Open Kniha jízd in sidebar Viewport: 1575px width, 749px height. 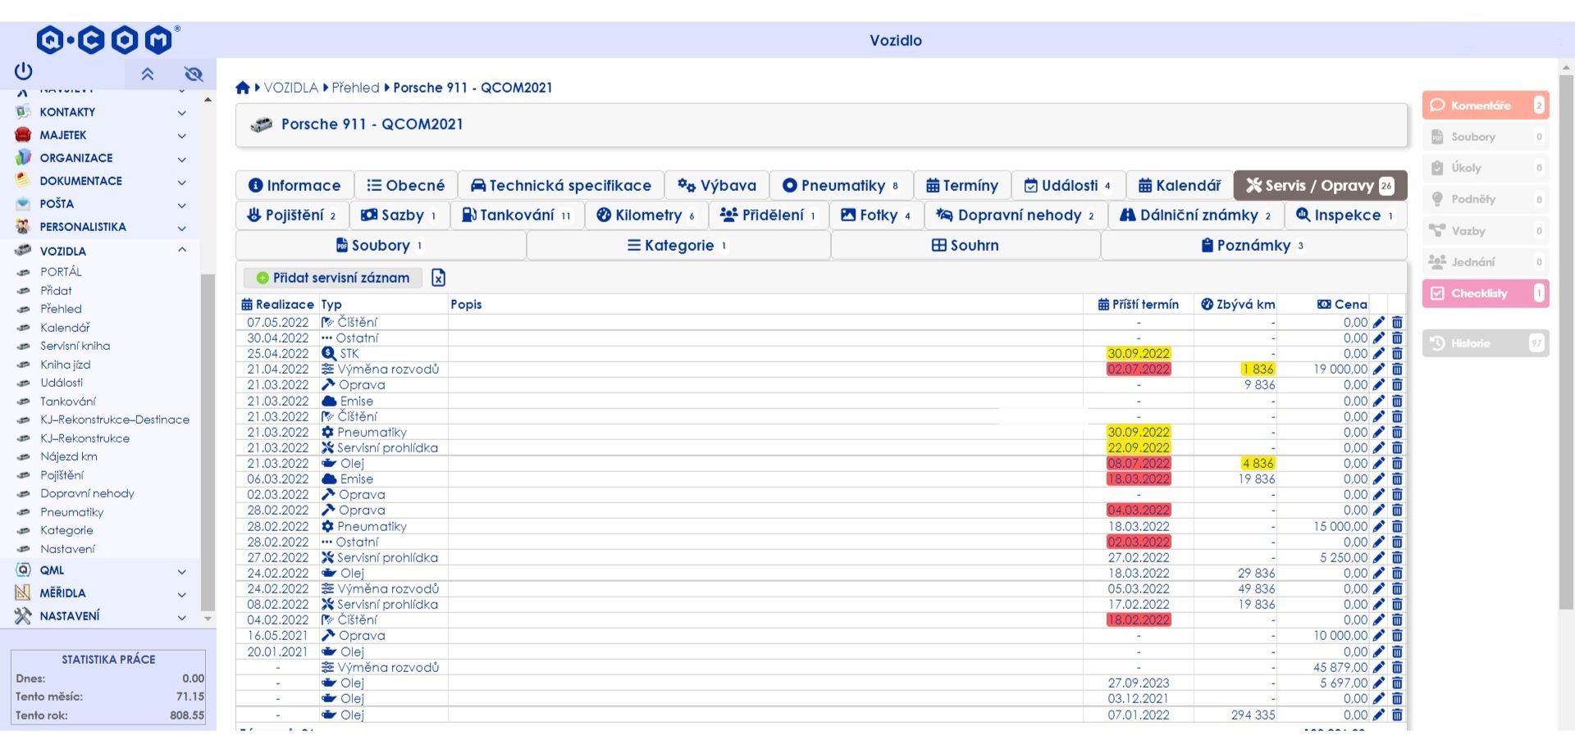(66, 365)
